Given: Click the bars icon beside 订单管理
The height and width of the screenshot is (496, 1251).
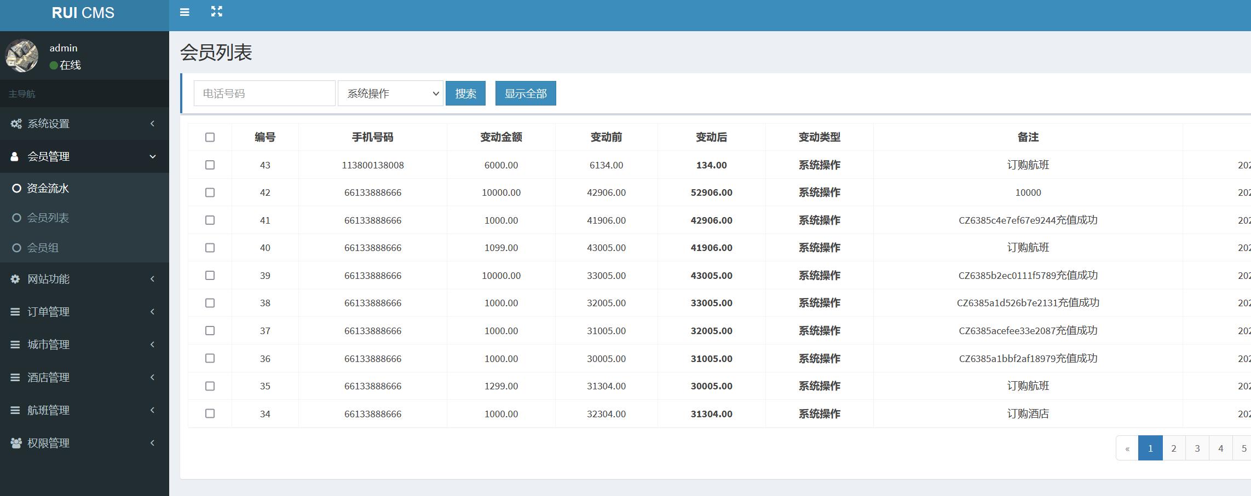Looking at the screenshot, I should pos(15,312).
